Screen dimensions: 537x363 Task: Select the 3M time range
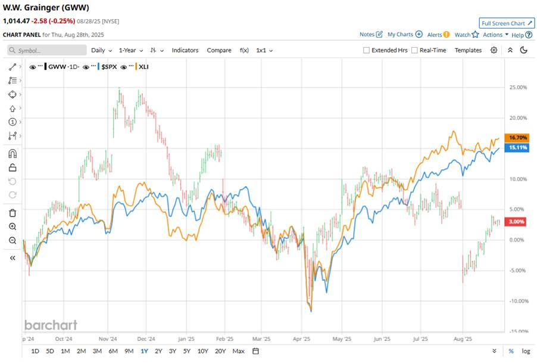[x=97, y=351]
